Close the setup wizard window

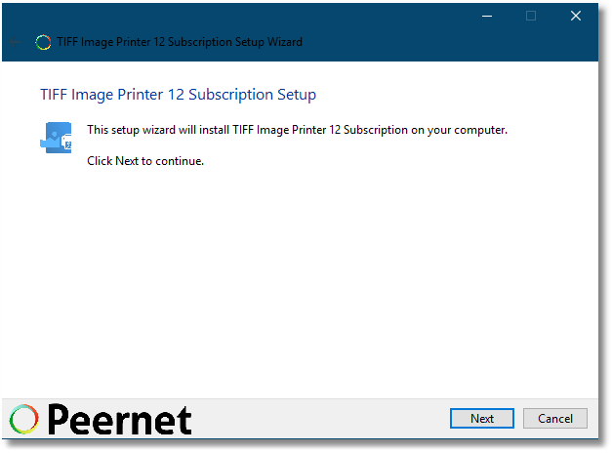(575, 16)
